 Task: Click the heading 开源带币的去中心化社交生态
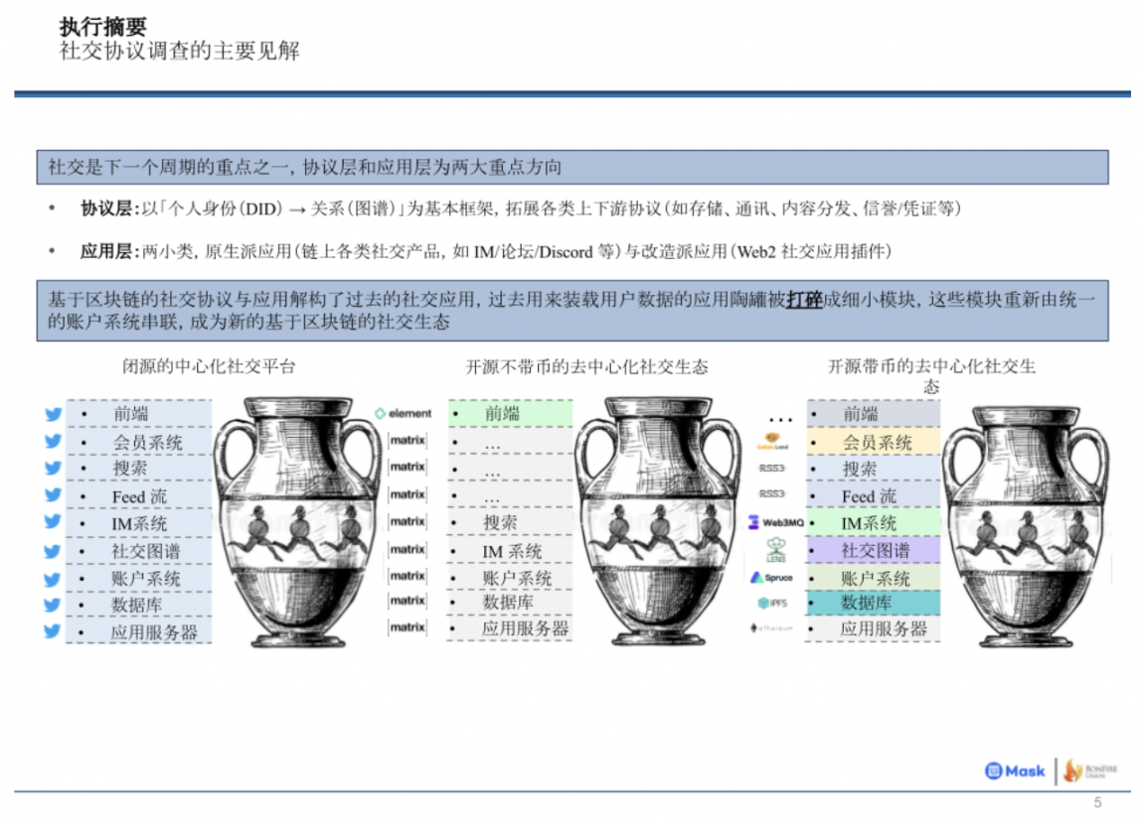[932, 375]
